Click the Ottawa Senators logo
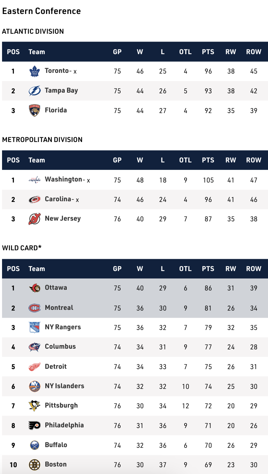Viewport: 268px width, 474px height. tap(34, 288)
